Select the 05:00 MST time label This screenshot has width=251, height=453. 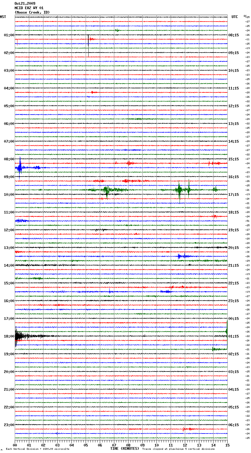9,106
